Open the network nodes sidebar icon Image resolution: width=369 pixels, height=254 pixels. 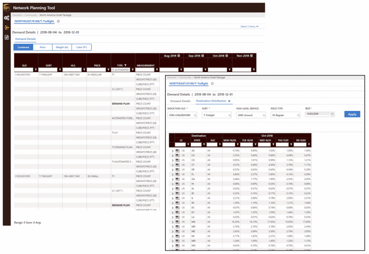(x=6, y=28)
